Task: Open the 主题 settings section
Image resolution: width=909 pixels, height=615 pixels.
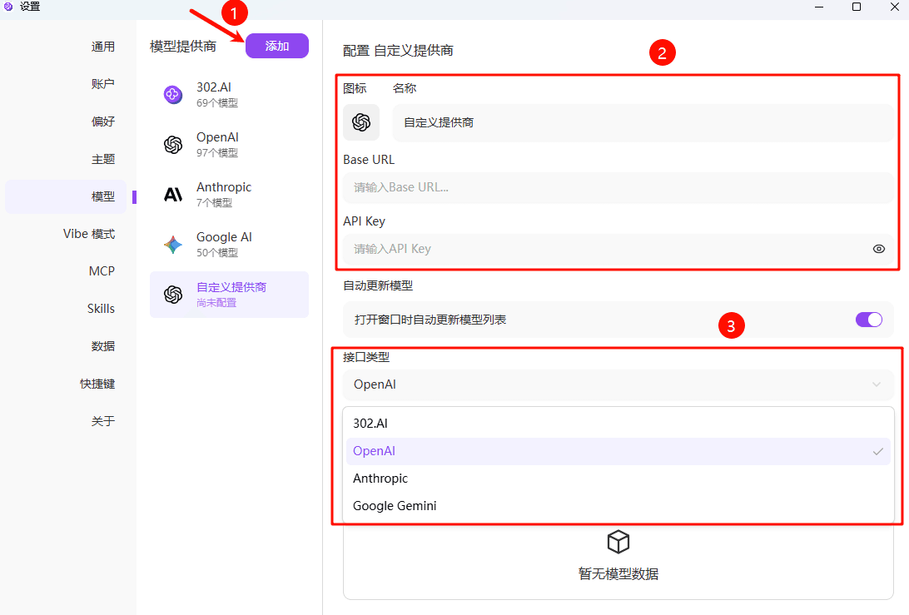Action: tap(102, 159)
